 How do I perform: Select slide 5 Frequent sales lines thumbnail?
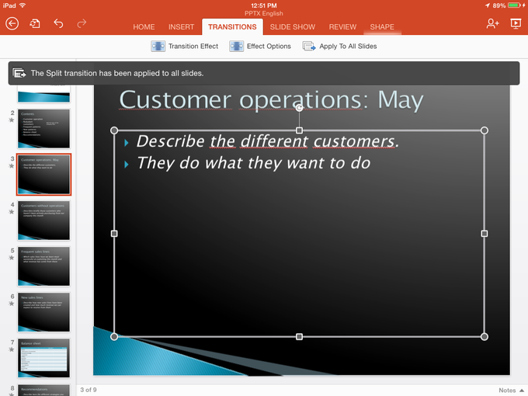tap(43, 266)
